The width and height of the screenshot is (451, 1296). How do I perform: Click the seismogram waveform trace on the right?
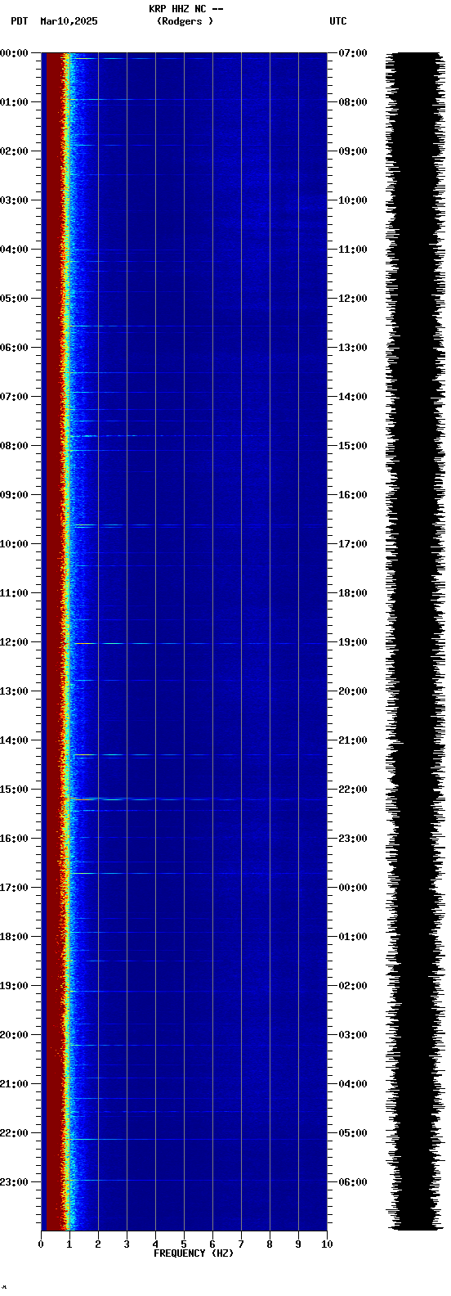[417, 641]
